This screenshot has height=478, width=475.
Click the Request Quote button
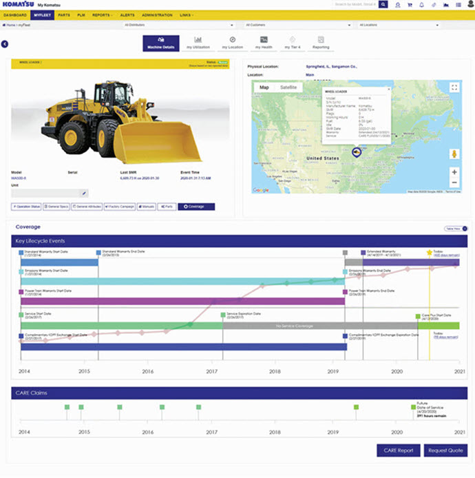coord(445,450)
